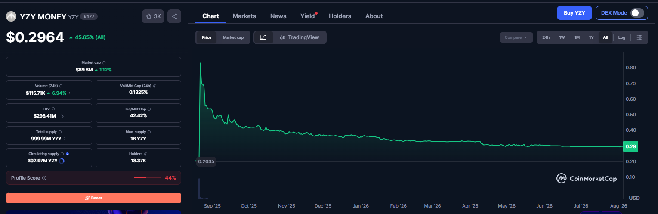Switch to the Markets tab
Screen dimensions: 658x214
[244, 16]
